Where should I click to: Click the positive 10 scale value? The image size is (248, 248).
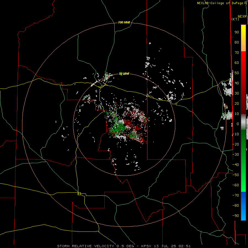[237, 114]
